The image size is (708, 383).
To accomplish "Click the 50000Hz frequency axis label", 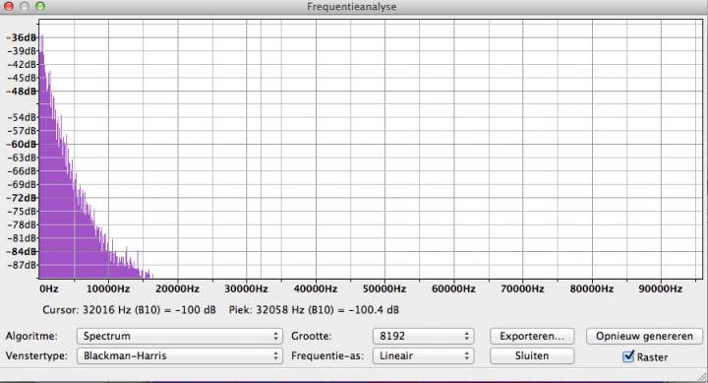I will pyautogui.click(x=384, y=288).
